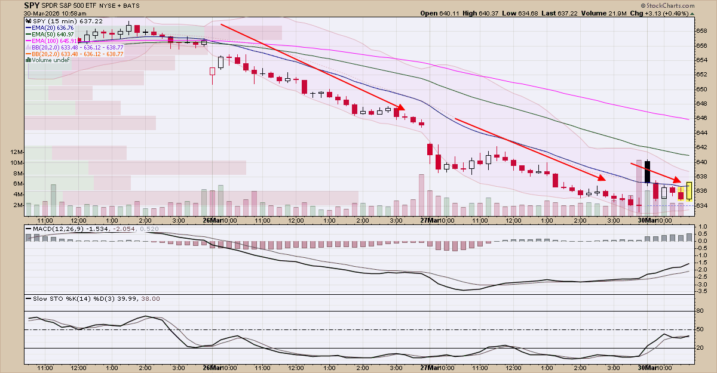The image size is (717, 373).
Task: Click the purple Bollinger Bands legend icon
Action: click(27, 47)
